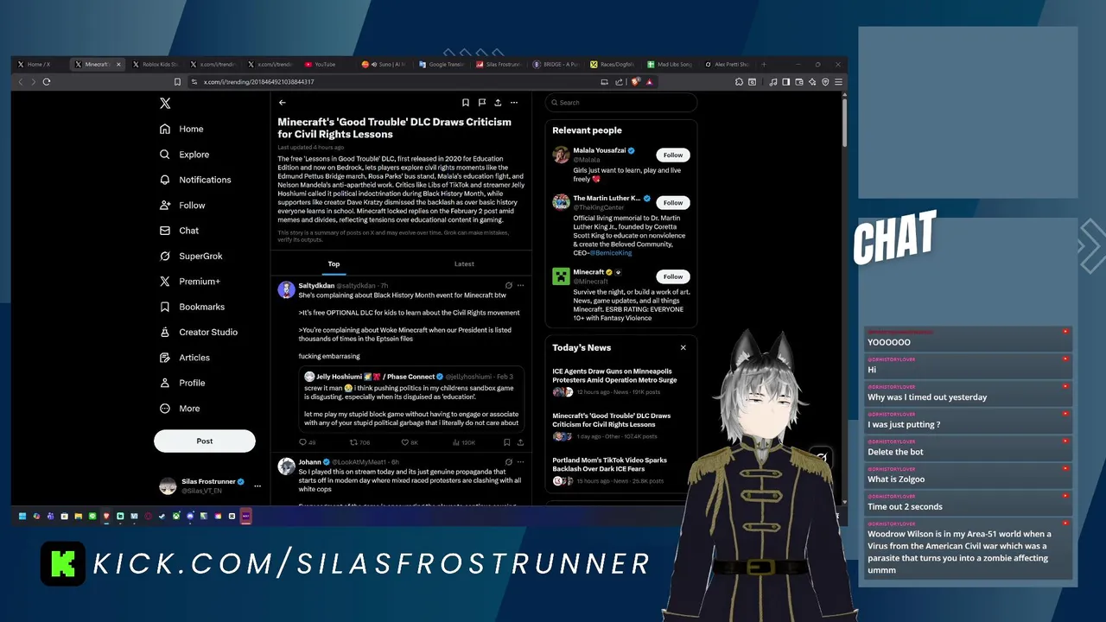Image resolution: width=1106 pixels, height=622 pixels.
Task: Share the trending story via header icon
Action: coord(498,103)
